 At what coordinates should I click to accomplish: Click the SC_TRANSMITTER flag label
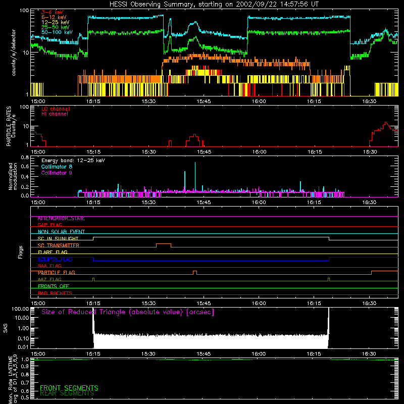pos(58,245)
